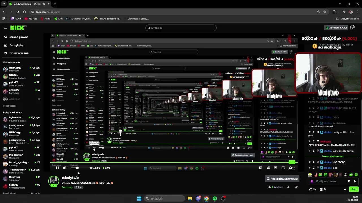Delete the 'o git' message with trash icon
Image resolution: width=362 pixels, height=203 pixels.
click(x=310, y=168)
